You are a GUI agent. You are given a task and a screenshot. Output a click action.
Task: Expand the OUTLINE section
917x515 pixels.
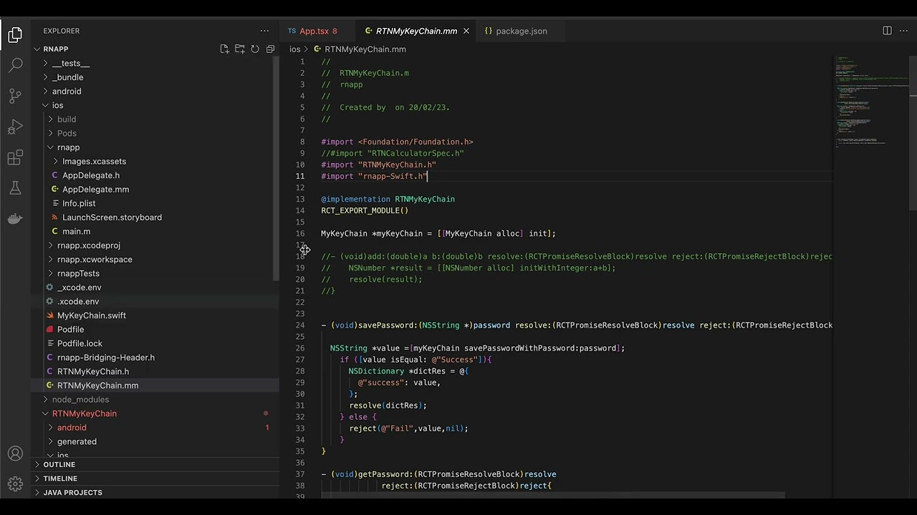[x=59, y=464]
